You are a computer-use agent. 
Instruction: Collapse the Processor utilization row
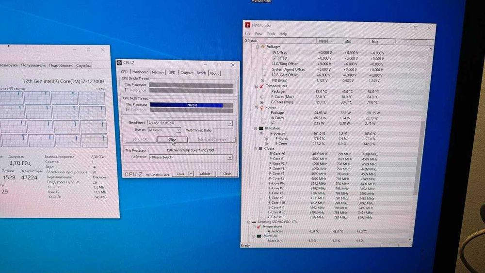(261, 133)
